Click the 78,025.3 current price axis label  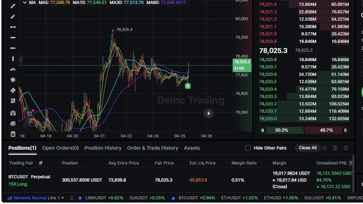(x=242, y=65)
